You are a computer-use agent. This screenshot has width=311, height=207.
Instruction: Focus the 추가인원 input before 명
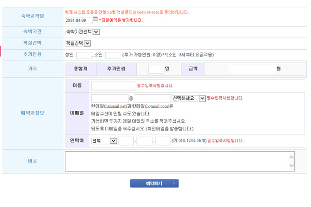(x=155, y=69)
